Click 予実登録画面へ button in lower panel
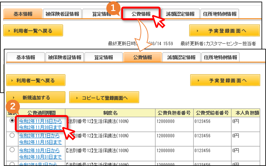The image size is (266, 166). [x=225, y=80]
